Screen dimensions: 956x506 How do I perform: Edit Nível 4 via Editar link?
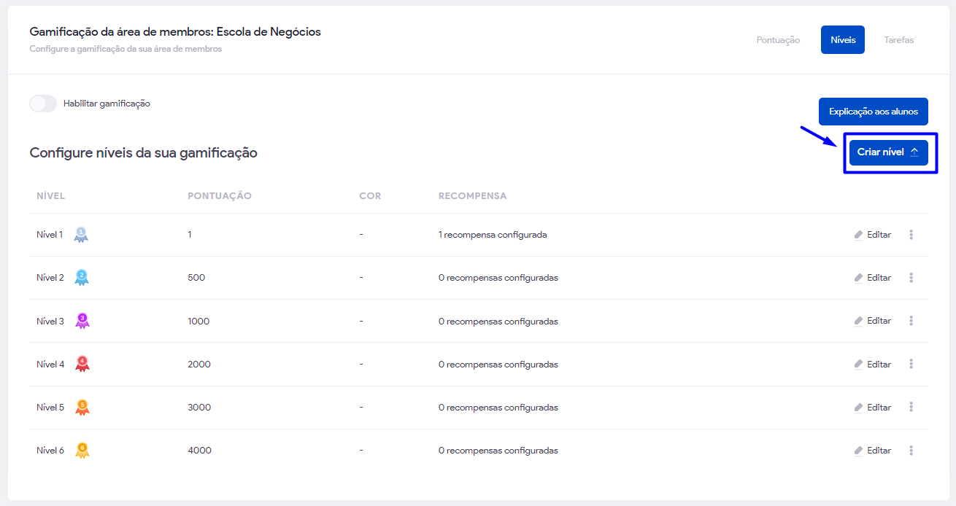(x=879, y=364)
